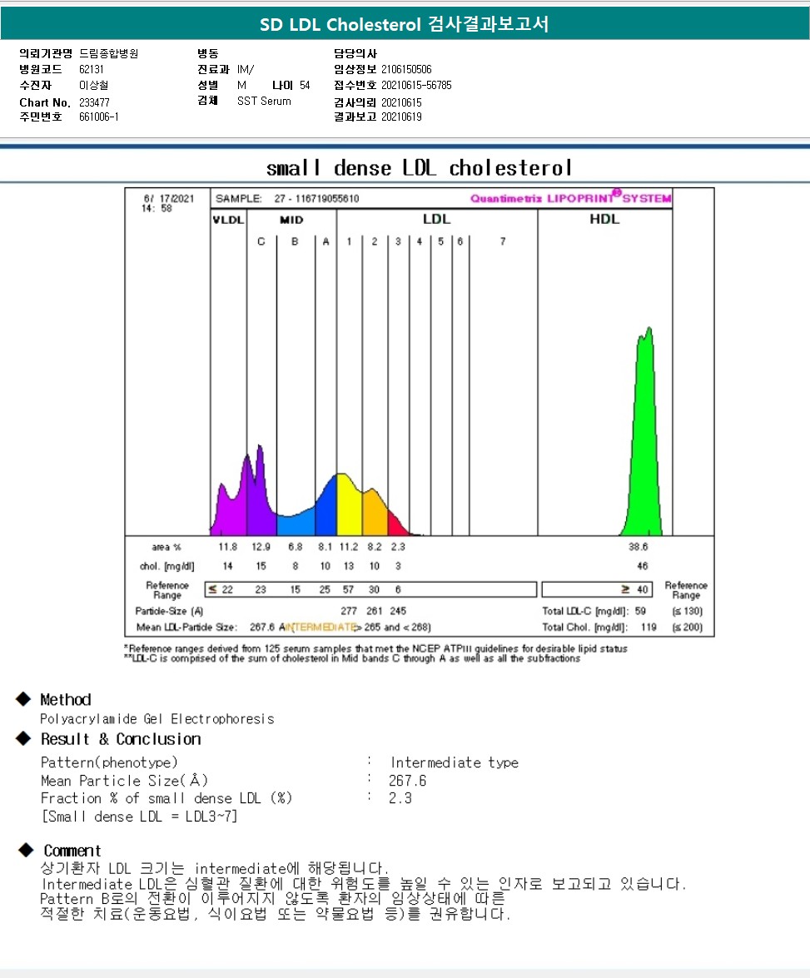The image size is (810, 978).
Task: Click the green HDL peak in the chart
Action: [644, 449]
